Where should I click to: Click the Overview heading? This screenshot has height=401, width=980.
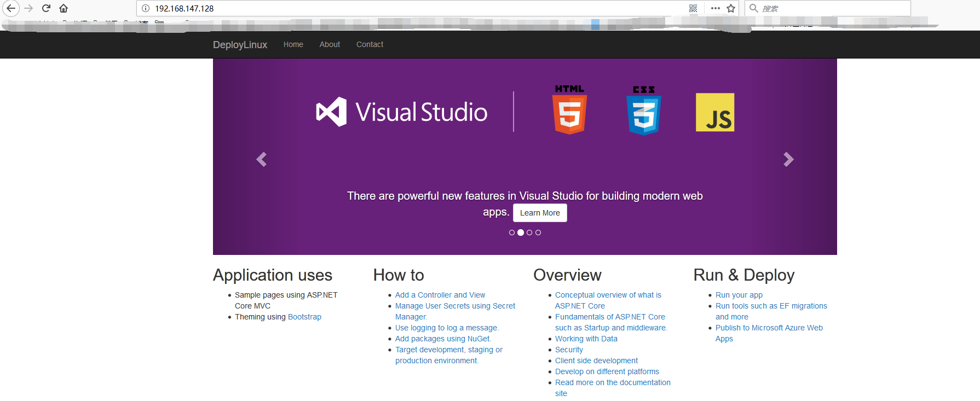click(x=567, y=275)
